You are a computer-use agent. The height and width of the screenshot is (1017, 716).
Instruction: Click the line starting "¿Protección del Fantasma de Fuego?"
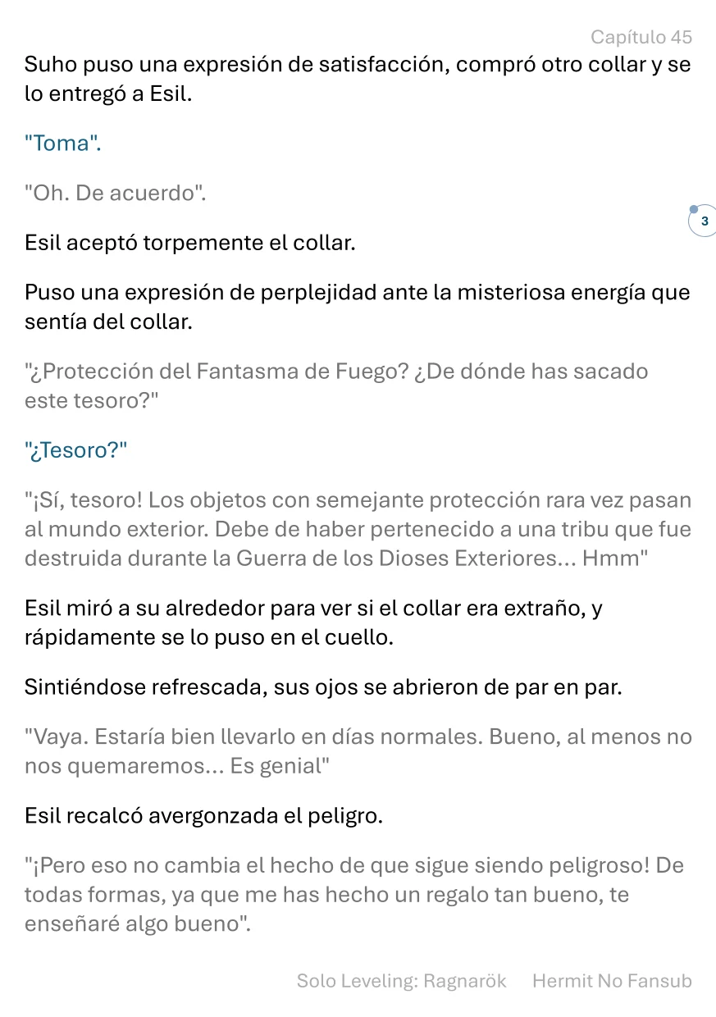click(336, 385)
